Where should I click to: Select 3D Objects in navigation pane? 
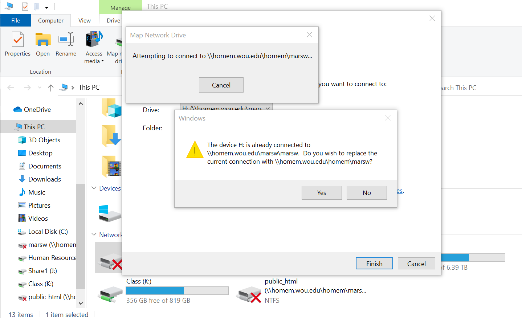coord(44,140)
